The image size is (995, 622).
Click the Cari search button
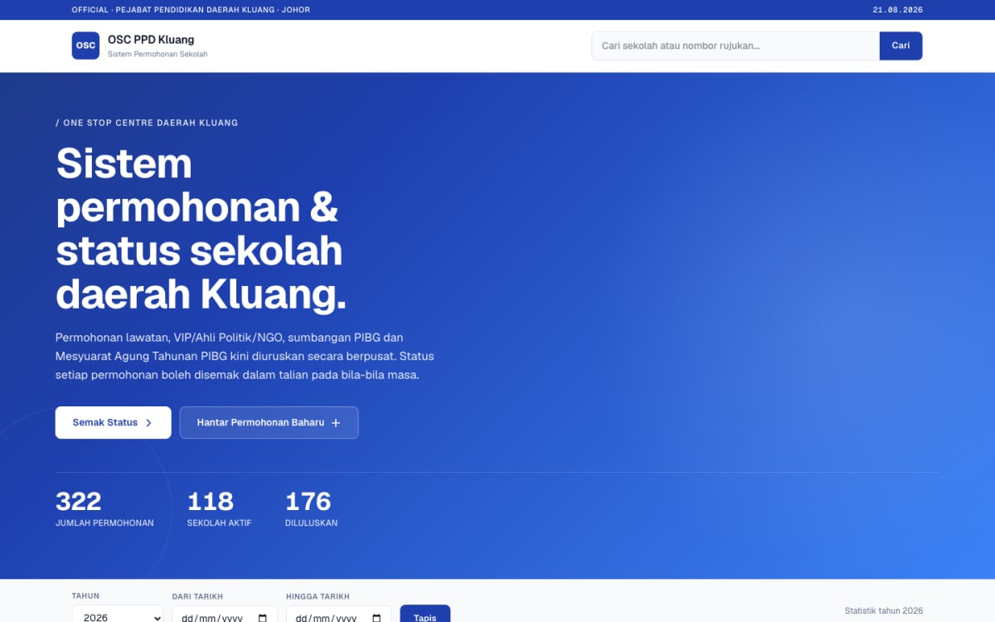point(900,46)
